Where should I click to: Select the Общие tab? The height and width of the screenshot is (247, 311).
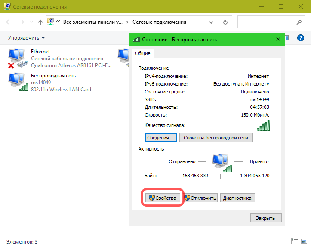pyautogui.click(x=142, y=53)
